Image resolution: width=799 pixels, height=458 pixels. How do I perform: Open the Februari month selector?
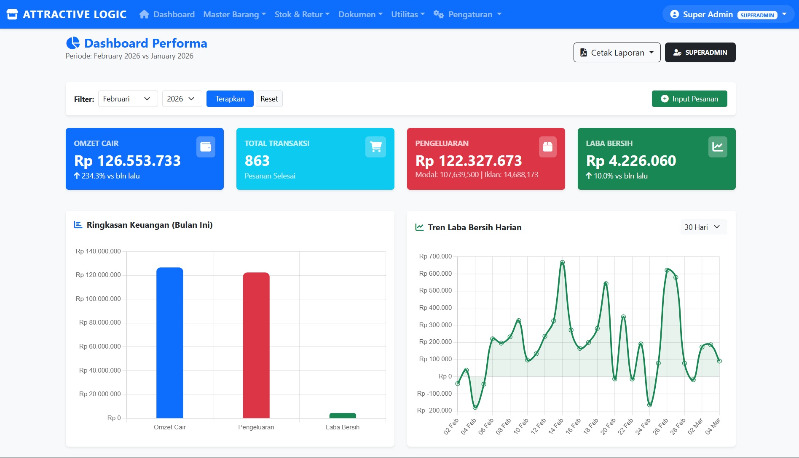pyautogui.click(x=128, y=99)
